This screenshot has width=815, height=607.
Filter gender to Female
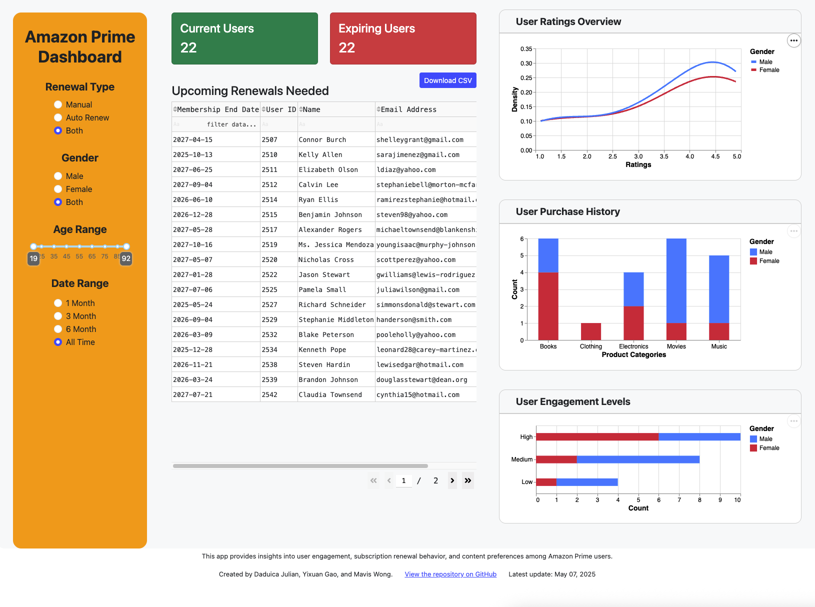[x=58, y=189]
